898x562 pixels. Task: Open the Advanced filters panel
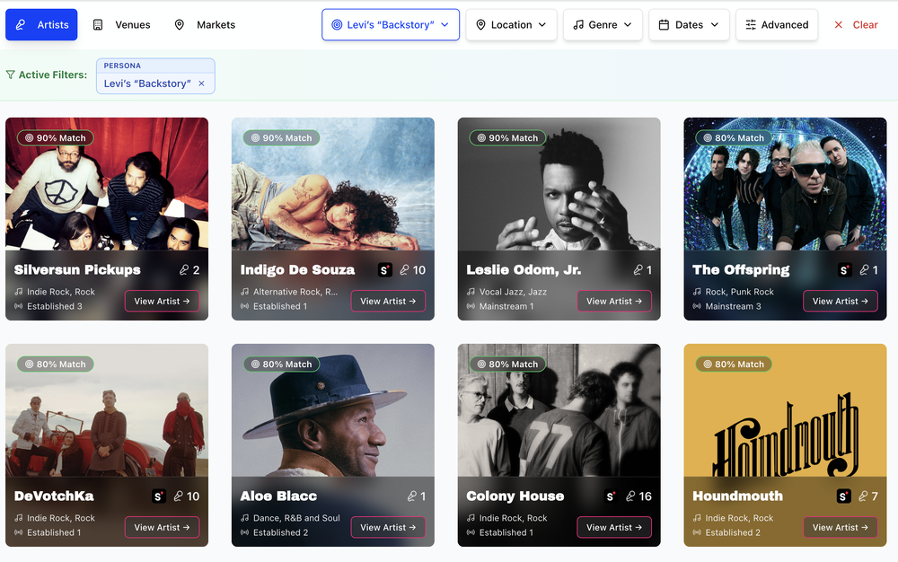(777, 25)
